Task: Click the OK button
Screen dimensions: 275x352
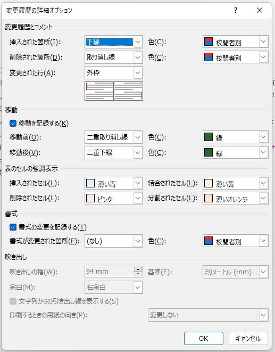Action: tap(204, 338)
